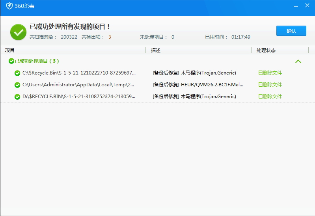Click the green check beside 已成功处理项目 (3)
The width and height of the screenshot is (315, 216).
(x=11, y=61)
